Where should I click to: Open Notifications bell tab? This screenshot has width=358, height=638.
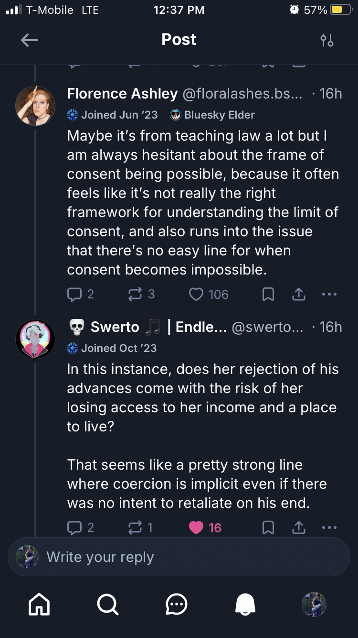click(x=245, y=605)
